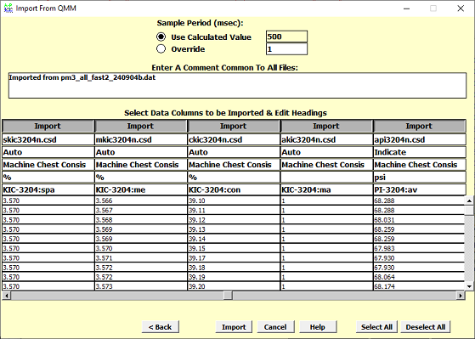Click the Select All button
Image resolution: width=475 pixels, height=339 pixels.
[x=376, y=327]
